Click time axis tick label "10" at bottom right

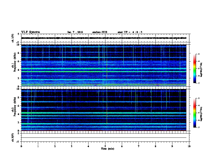tap(189, 146)
